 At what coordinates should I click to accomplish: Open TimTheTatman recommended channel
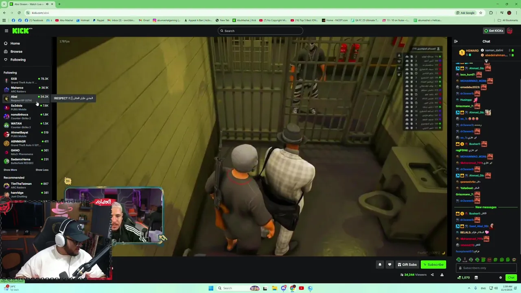click(26, 186)
